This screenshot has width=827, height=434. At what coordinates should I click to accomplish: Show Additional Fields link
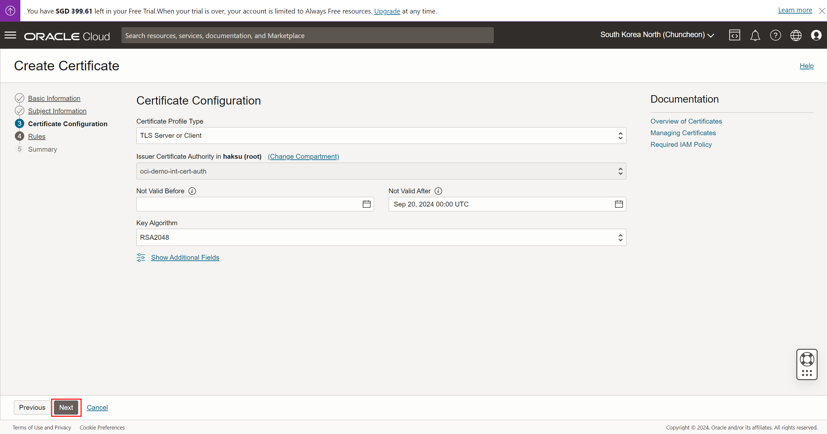[185, 257]
